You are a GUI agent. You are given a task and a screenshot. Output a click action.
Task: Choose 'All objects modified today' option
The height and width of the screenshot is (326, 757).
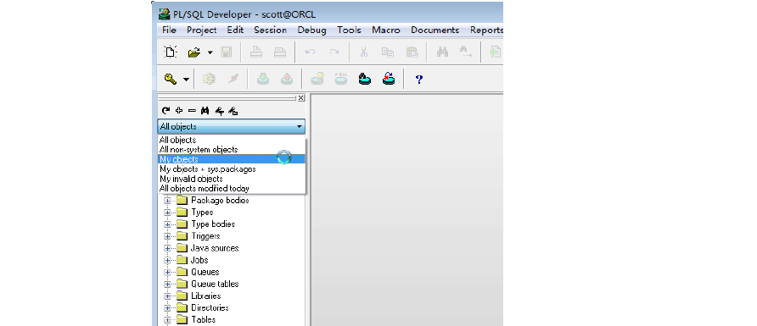[232, 188]
